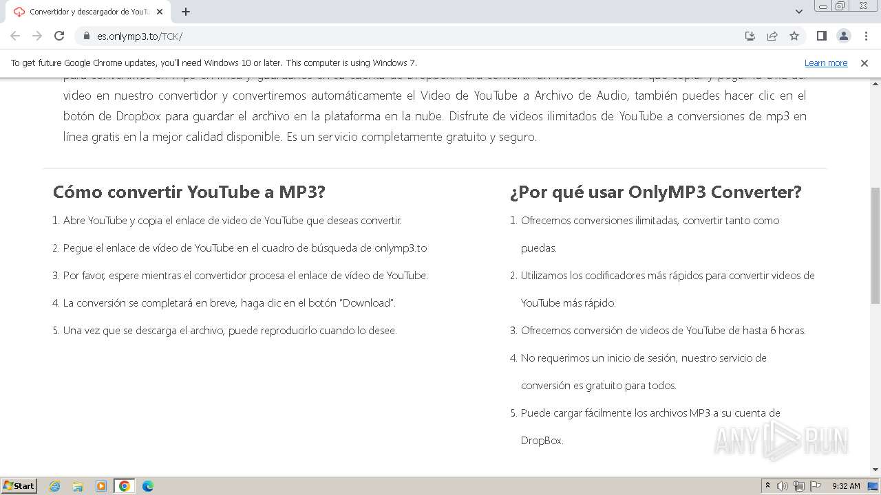
Task: Click the Windows Start button
Action: point(19,485)
